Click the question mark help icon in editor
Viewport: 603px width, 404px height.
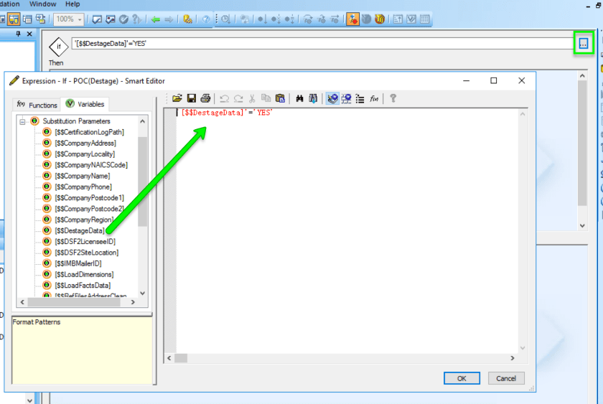[393, 98]
